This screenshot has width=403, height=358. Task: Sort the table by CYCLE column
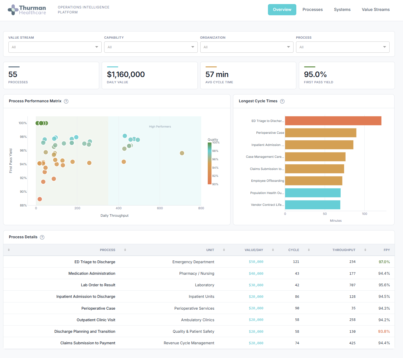(x=309, y=250)
